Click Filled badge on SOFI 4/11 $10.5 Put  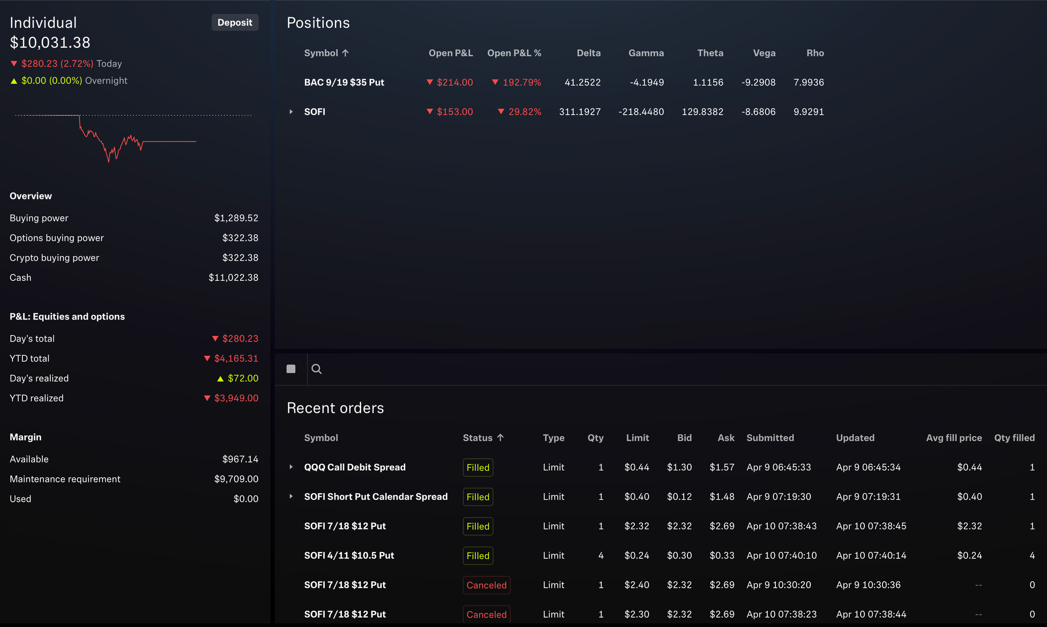478,555
